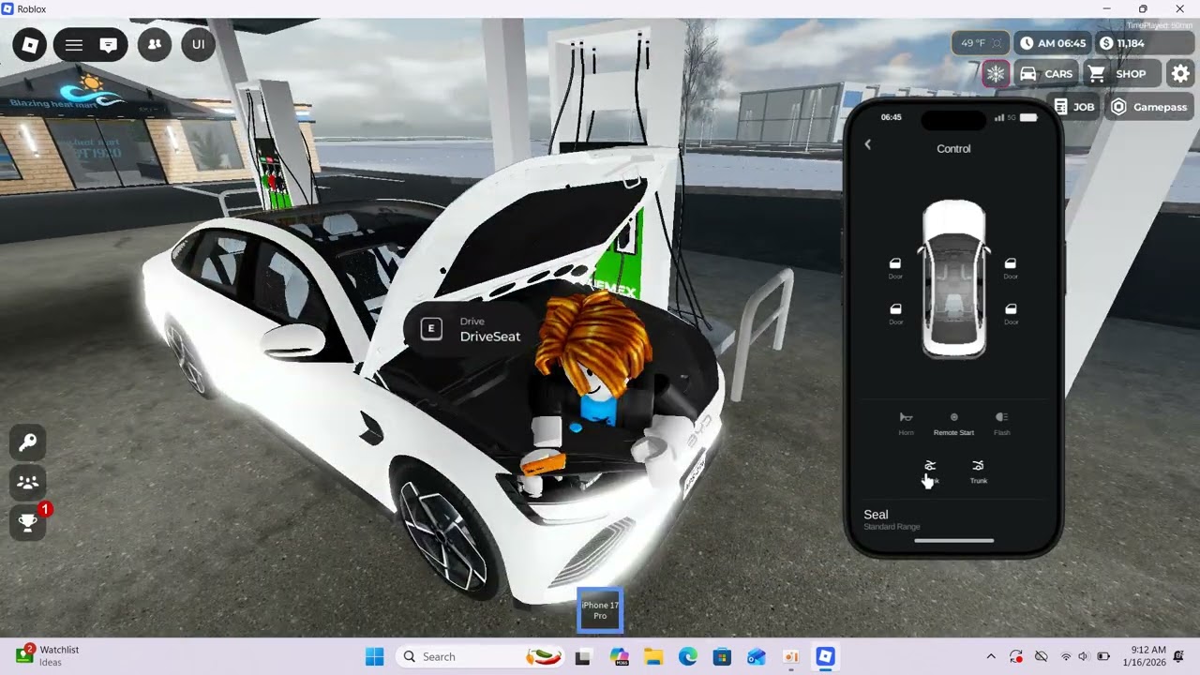The height and width of the screenshot is (675, 1200).
Task: Toggle the UI visibility button
Action: tap(199, 44)
